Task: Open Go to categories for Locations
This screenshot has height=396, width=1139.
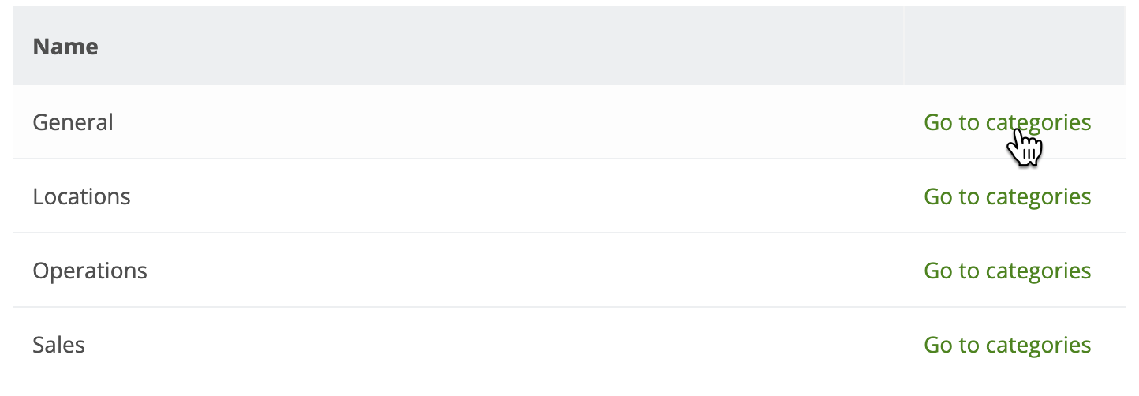Action: click(x=1006, y=196)
